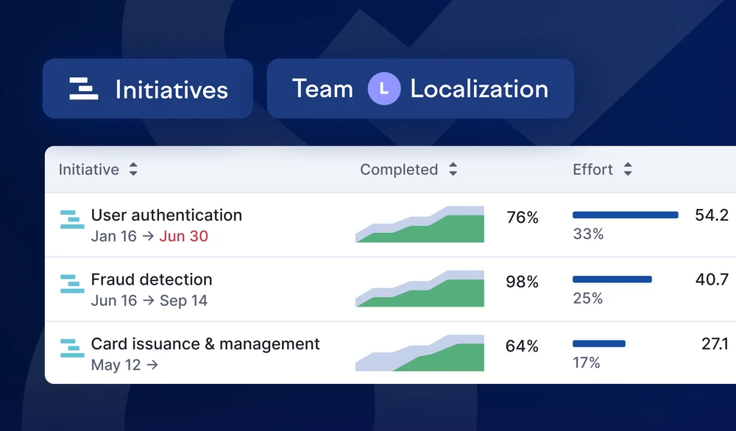Click the 25% effort progress bar
The height and width of the screenshot is (431, 736).
pyautogui.click(x=612, y=279)
